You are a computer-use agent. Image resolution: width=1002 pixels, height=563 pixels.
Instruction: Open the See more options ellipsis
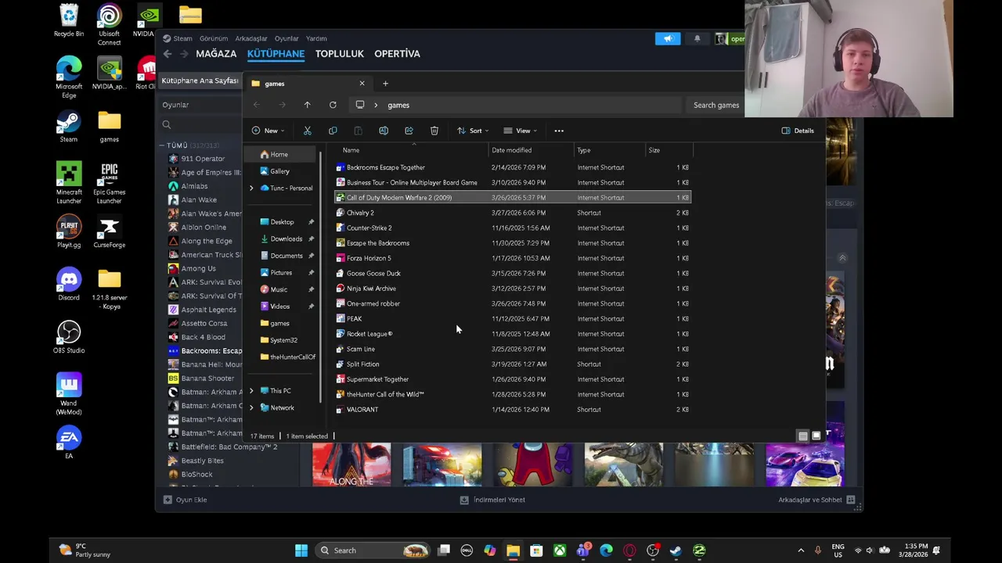559,131
